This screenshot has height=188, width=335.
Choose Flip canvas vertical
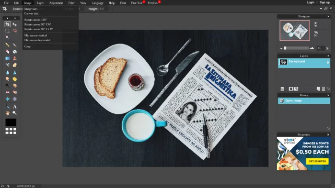pos(35,35)
